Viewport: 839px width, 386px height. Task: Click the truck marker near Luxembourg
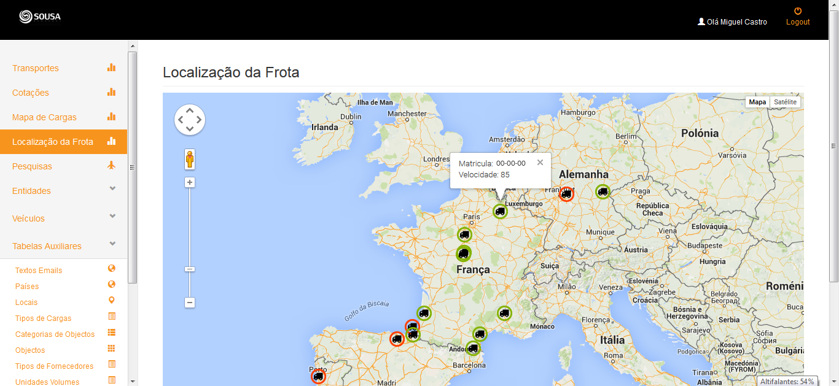pos(500,212)
